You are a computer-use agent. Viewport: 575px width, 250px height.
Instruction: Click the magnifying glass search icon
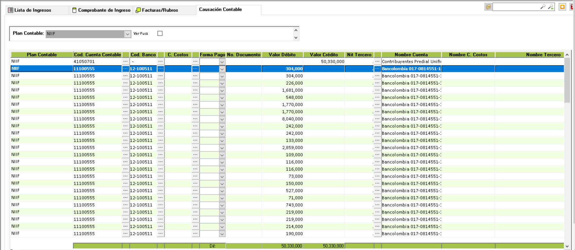coord(543,7)
